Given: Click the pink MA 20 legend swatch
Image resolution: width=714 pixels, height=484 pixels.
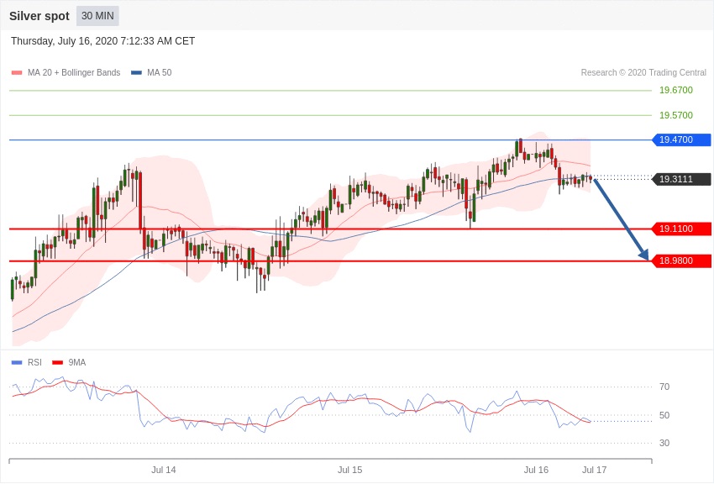Looking at the screenshot, I should click(x=17, y=73).
